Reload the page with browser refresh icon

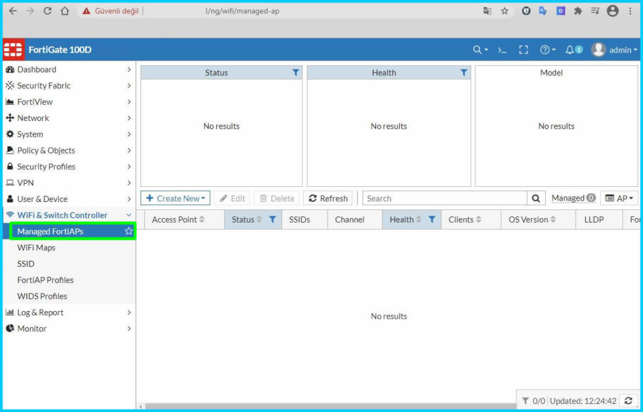click(x=48, y=11)
